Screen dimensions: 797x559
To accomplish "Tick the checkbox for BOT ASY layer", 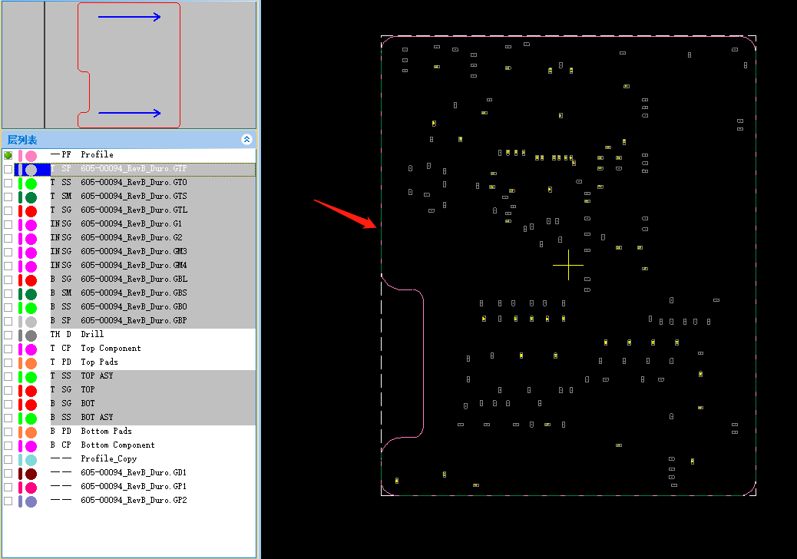I will (x=8, y=418).
